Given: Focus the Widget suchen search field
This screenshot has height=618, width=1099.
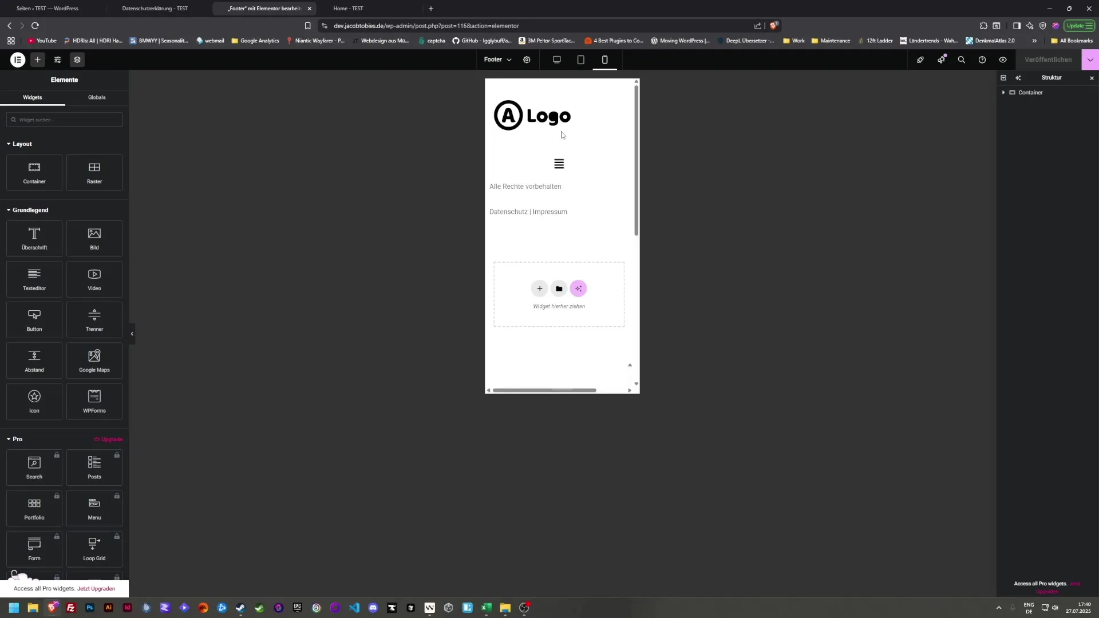Looking at the screenshot, I should [64, 120].
